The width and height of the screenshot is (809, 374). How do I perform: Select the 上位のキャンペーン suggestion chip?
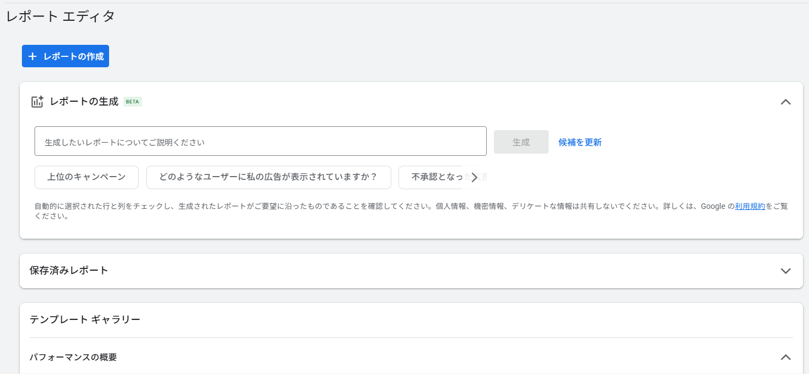pyautogui.click(x=87, y=177)
